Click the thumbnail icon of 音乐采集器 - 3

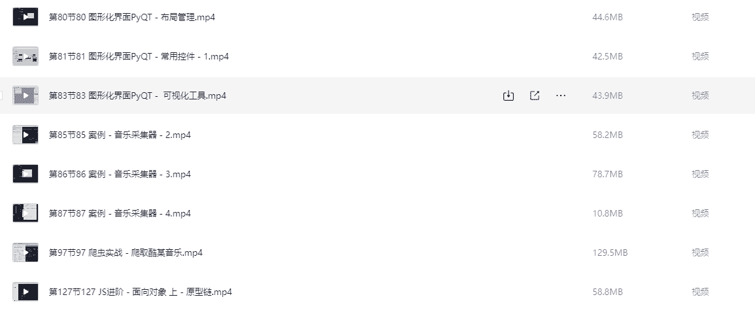pyautogui.click(x=25, y=174)
